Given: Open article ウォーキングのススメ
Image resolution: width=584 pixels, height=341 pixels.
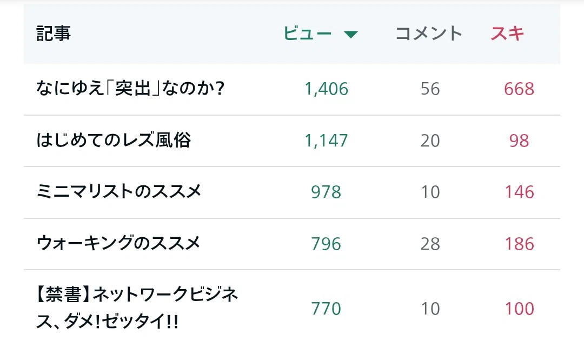Looking at the screenshot, I should (x=118, y=244).
